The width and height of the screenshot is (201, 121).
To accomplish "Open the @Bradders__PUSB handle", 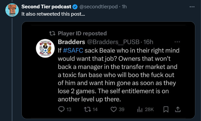I will tap(113, 42).
